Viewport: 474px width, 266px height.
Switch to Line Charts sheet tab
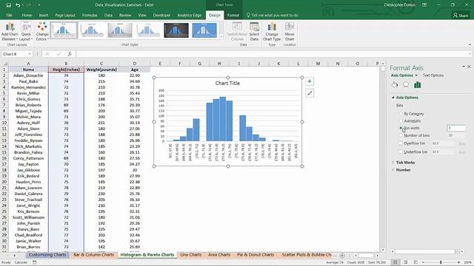coord(191,255)
